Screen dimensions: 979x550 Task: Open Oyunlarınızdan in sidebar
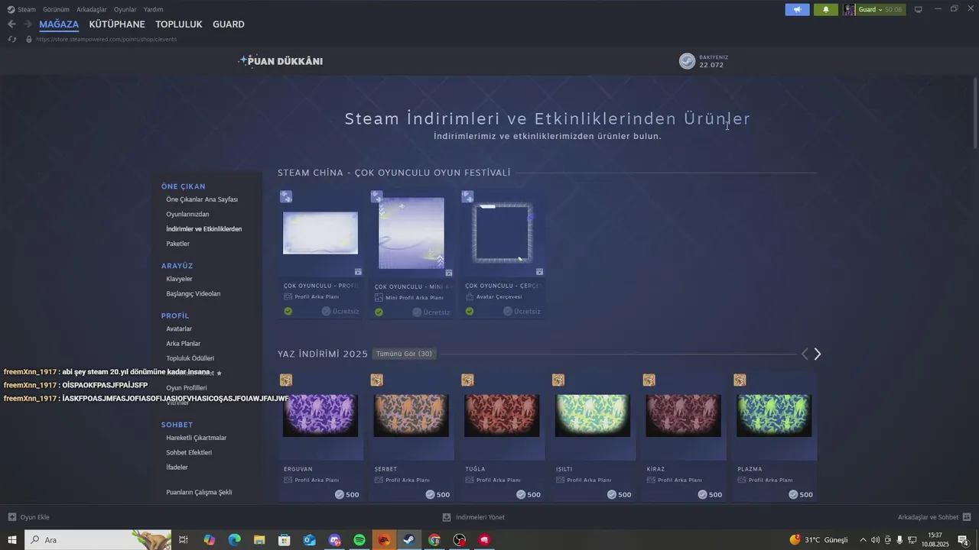tap(187, 215)
